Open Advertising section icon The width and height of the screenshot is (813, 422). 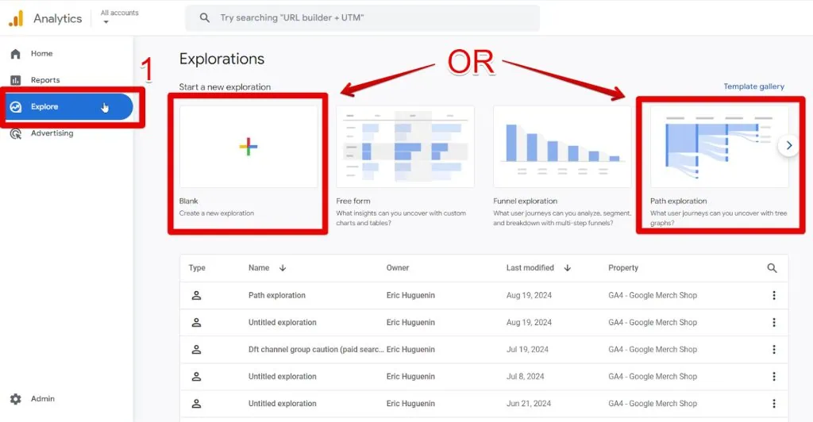click(x=16, y=134)
